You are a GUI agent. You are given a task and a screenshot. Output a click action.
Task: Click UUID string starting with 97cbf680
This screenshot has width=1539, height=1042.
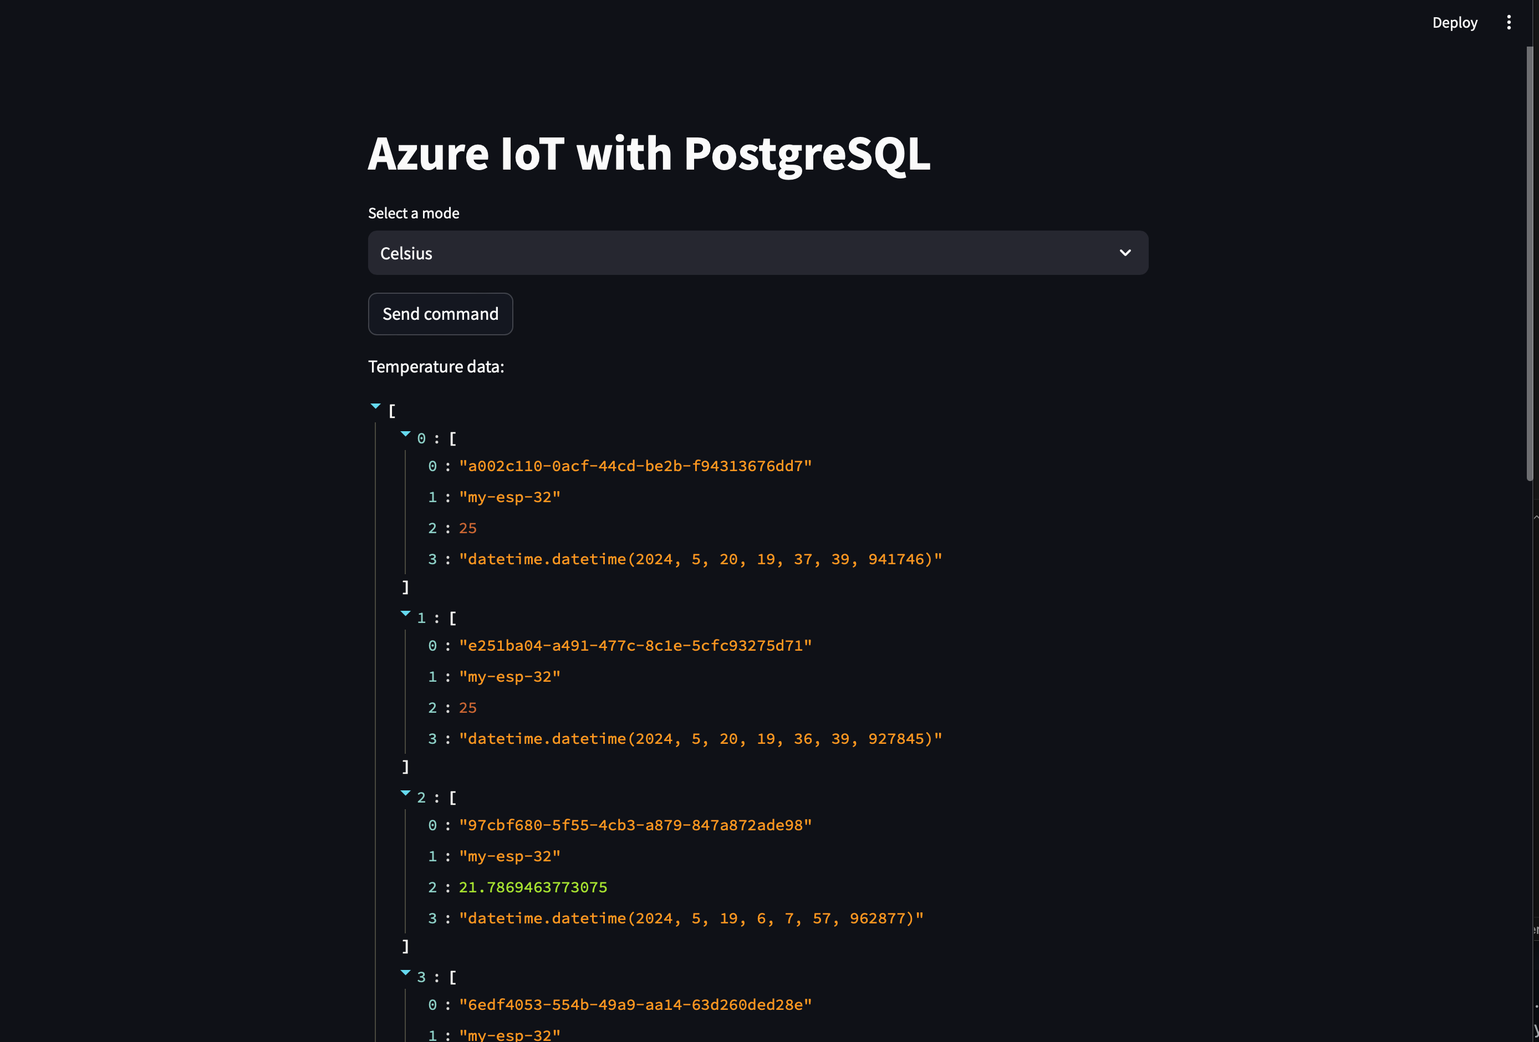tap(634, 825)
